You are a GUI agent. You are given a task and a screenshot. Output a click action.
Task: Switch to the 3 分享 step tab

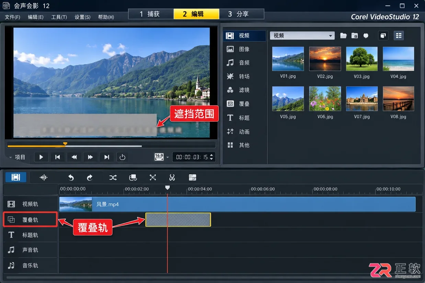(242, 14)
